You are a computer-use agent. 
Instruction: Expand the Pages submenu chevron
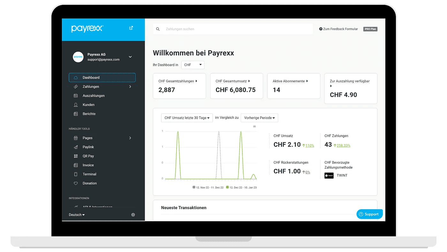click(x=130, y=138)
